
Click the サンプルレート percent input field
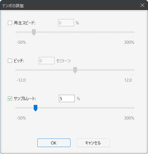click(x=67, y=98)
